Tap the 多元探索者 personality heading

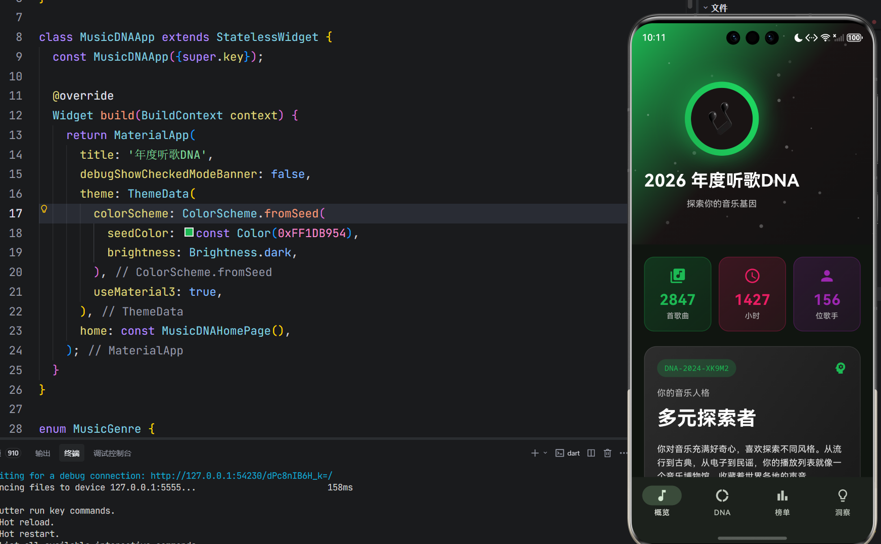tap(707, 418)
